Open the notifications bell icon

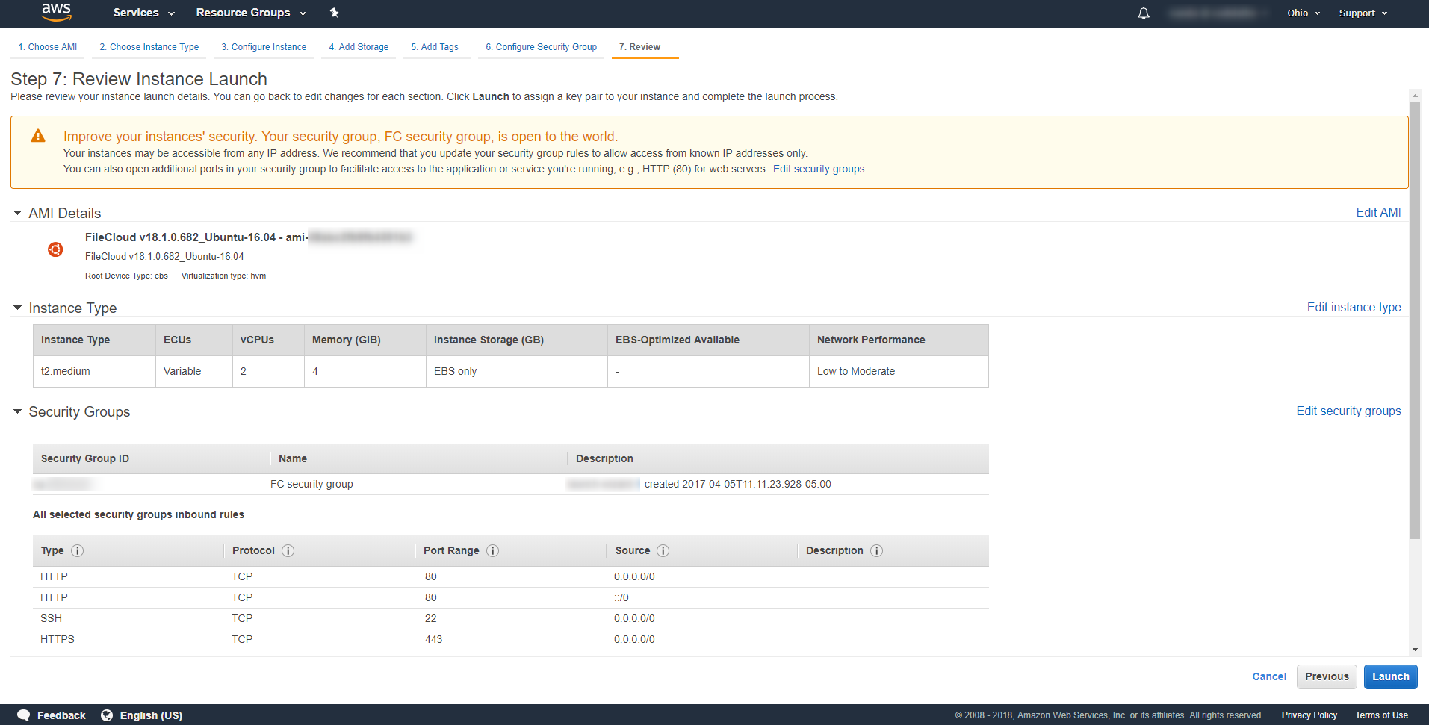pos(1143,13)
